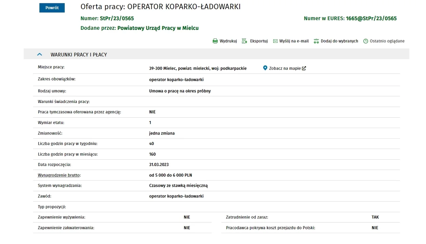Viewport: 426px width, 244px height.
Task: Click the WARUNKI PRACY I PŁACY header text
Action: tap(79, 55)
